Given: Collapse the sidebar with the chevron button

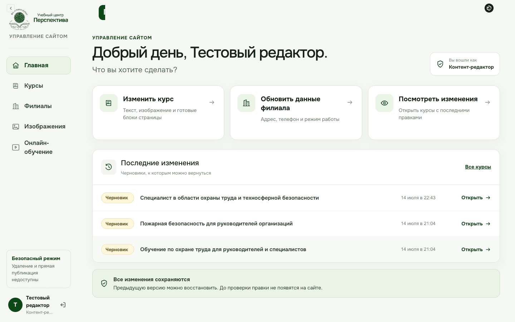Looking at the screenshot, I should point(11,8).
